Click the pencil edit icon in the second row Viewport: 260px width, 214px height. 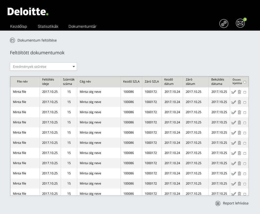[x=234, y=102]
